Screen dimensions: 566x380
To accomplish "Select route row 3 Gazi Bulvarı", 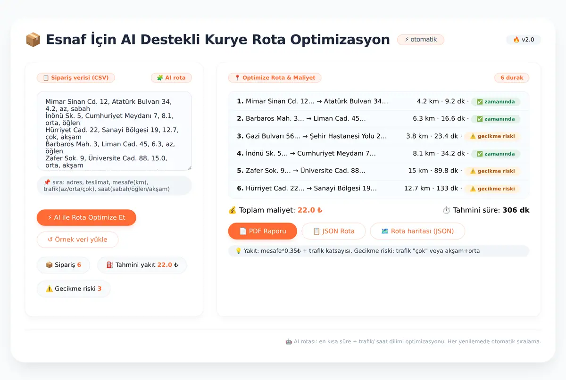I will coord(379,136).
